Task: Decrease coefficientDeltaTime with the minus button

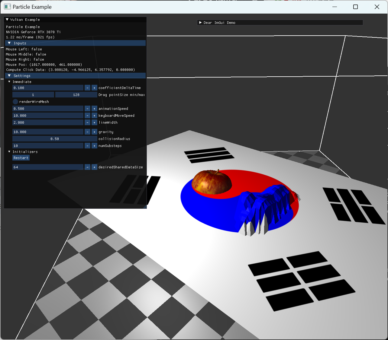Action: pyautogui.click(x=87, y=88)
